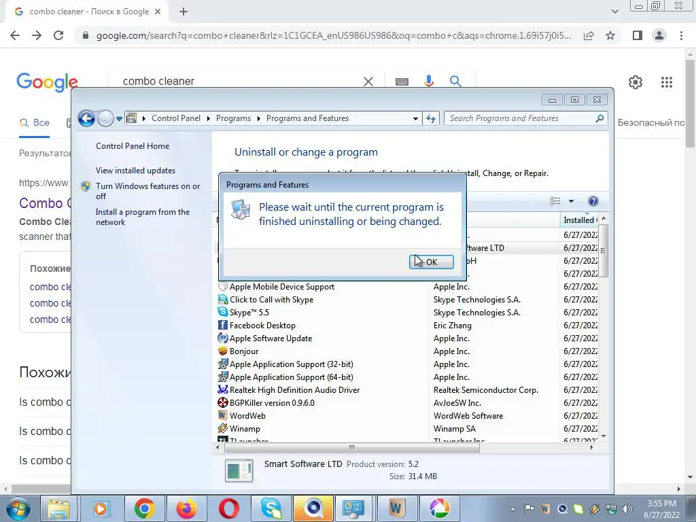The image size is (696, 522).
Task: Clear the Google search box
Action: coord(368,82)
